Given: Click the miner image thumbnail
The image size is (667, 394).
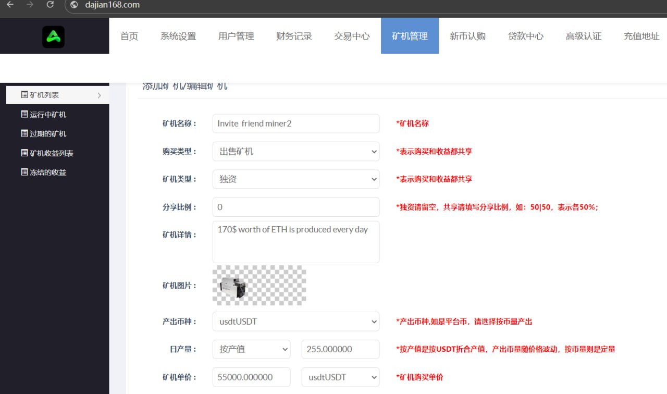Looking at the screenshot, I should pos(233,286).
